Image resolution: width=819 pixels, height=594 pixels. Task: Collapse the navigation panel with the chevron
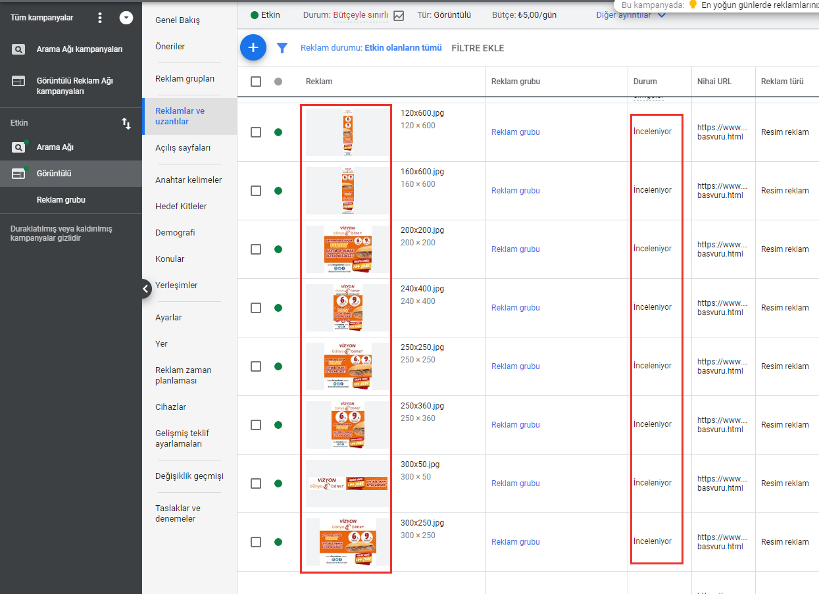146,289
